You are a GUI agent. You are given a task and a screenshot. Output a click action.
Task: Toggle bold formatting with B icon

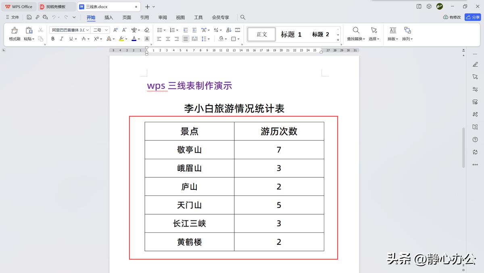(x=53, y=39)
